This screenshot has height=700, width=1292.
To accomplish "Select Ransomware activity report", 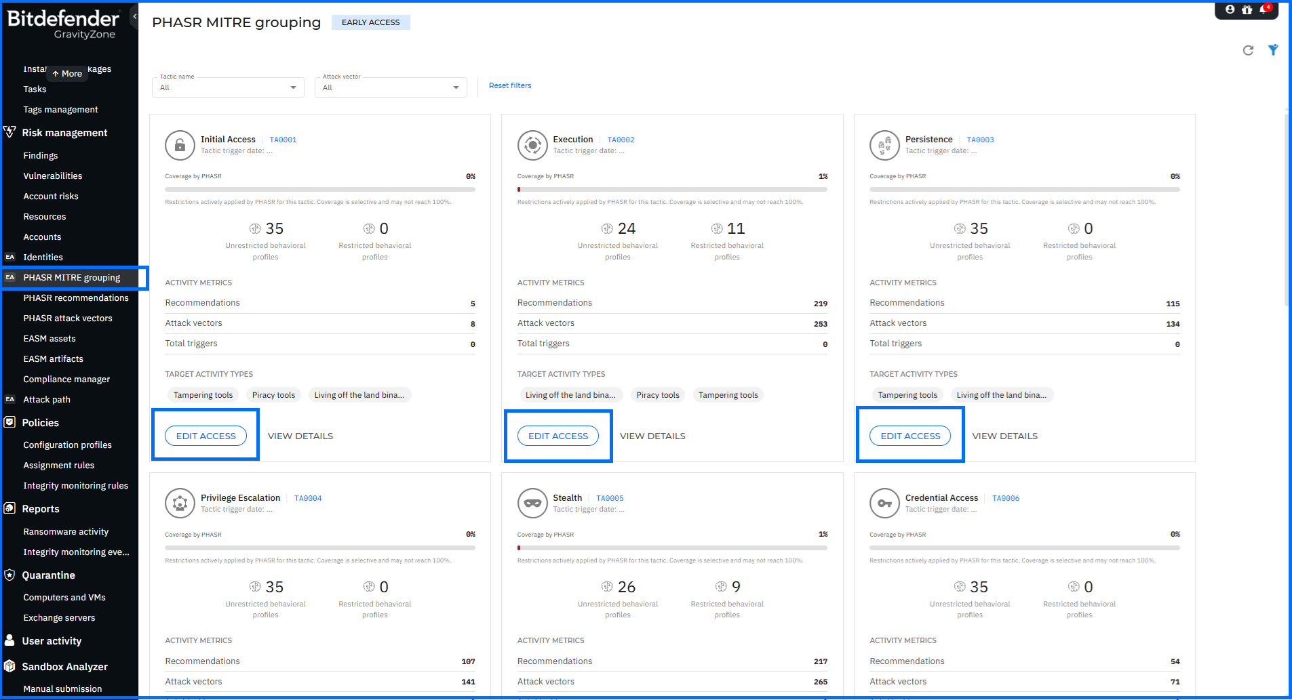I will pos(66,531).
